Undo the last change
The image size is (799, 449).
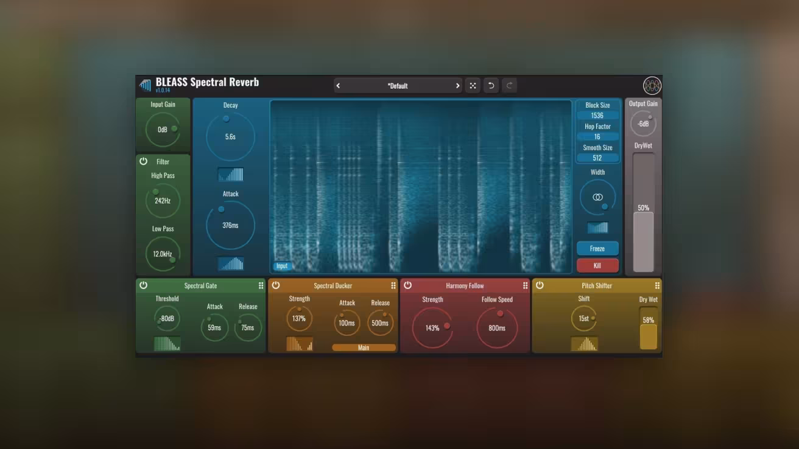click(491, 86)
